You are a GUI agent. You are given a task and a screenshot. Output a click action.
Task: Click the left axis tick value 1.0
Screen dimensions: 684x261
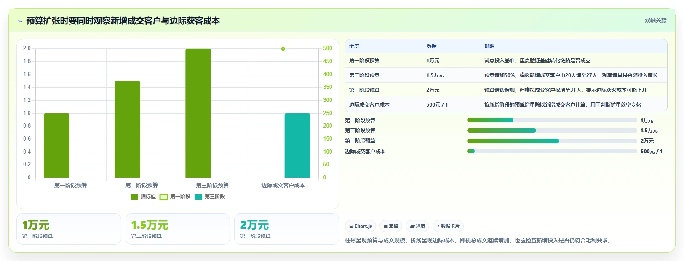coord(27,113)
